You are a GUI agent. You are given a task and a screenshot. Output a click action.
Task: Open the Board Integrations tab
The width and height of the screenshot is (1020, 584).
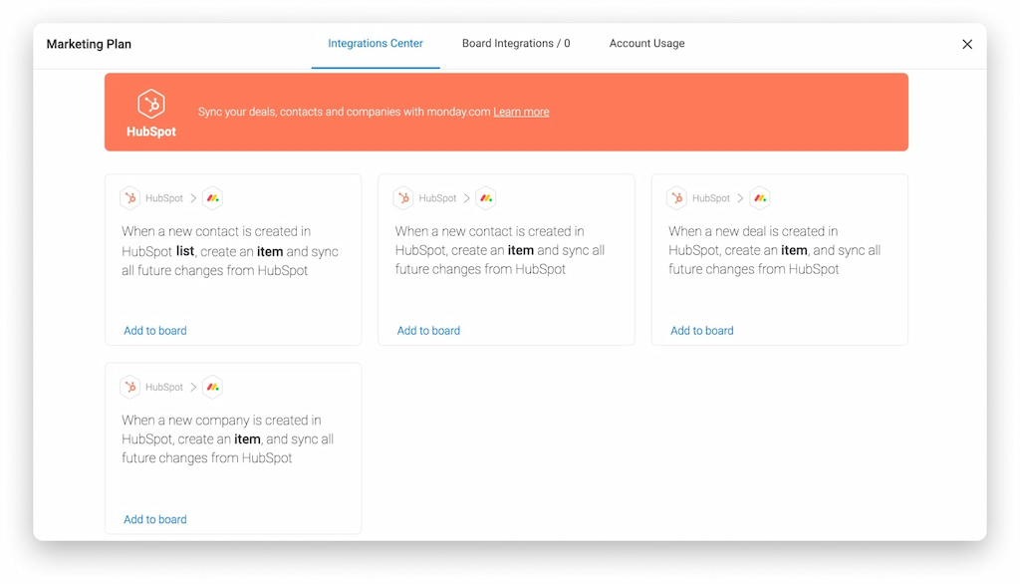coord(516,44)
